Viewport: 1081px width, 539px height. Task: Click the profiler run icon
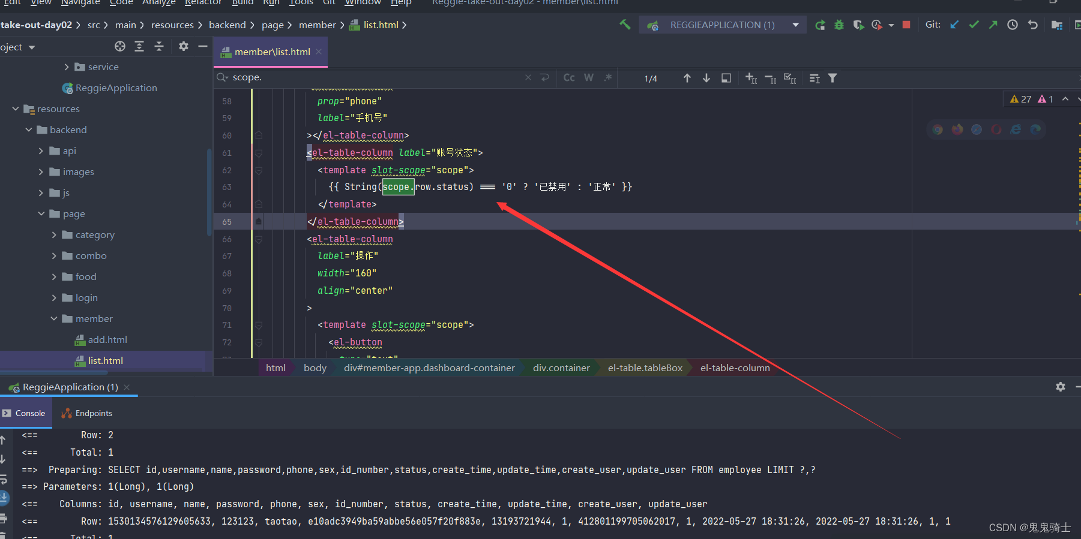[877, 25]
